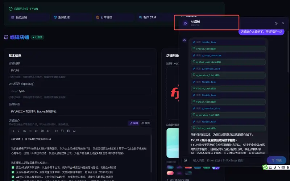Screen dimensions: 290x181
Task: Insert a hyperlink from the editor toolbar
Action: [57, 131]
